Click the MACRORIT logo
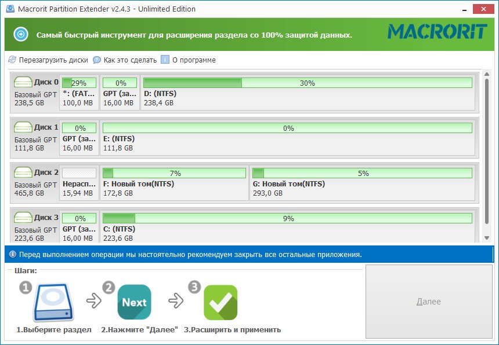Screen dimensions: 499x345 pos(437,32)
